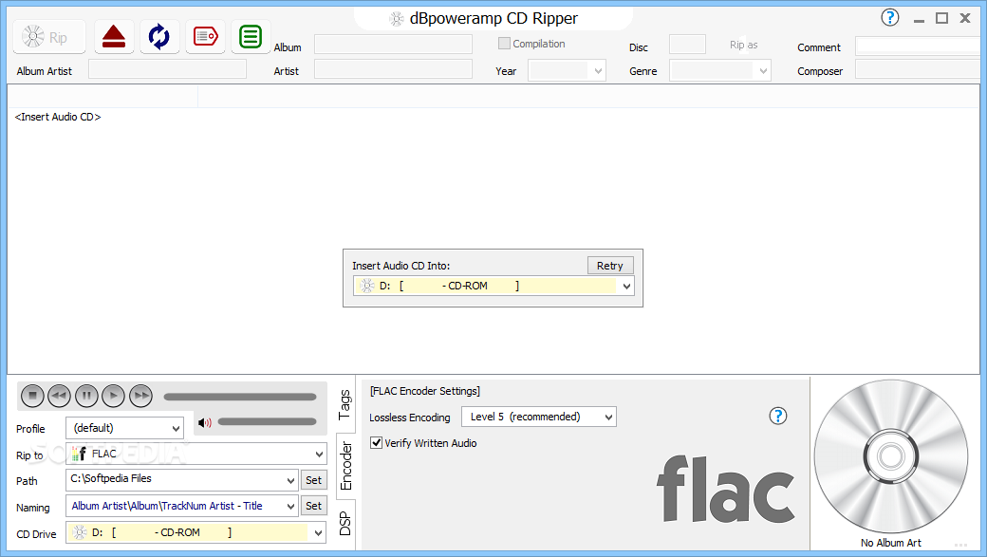Open the Lossless Encoding level dropdown
987x557 pixels.
point(538,416)
